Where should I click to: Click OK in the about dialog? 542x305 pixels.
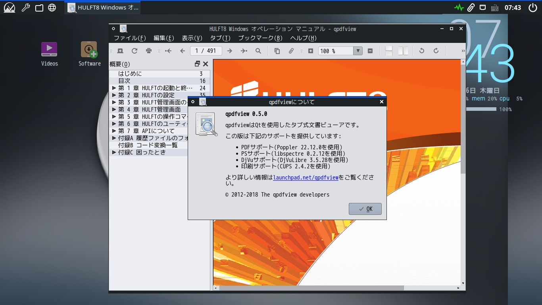[x=365, y=209]
